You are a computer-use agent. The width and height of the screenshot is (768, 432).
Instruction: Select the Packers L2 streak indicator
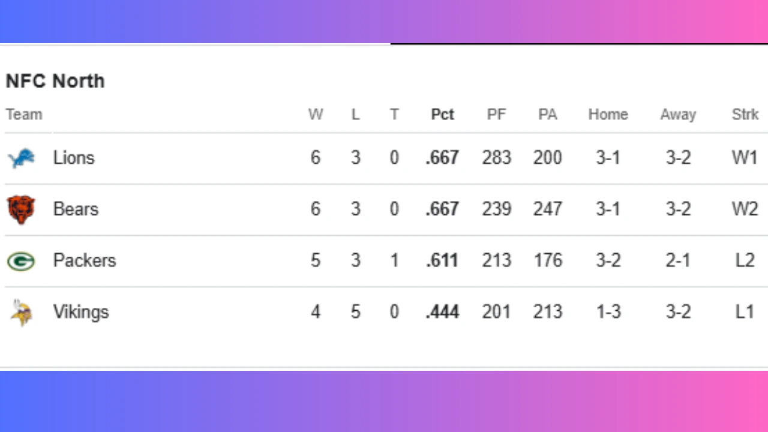tap(744, 260)
